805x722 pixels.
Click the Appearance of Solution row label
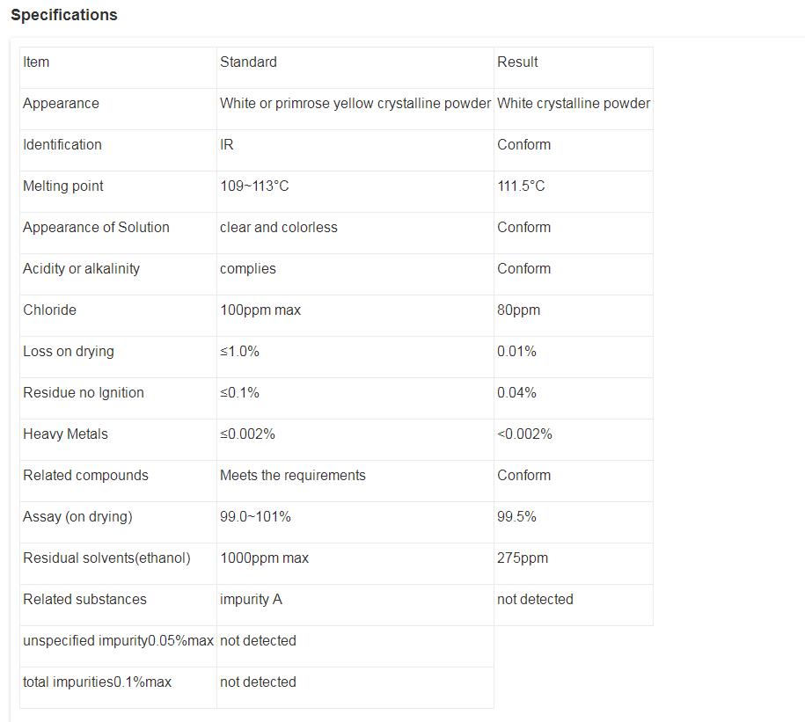tap(96, 227)
